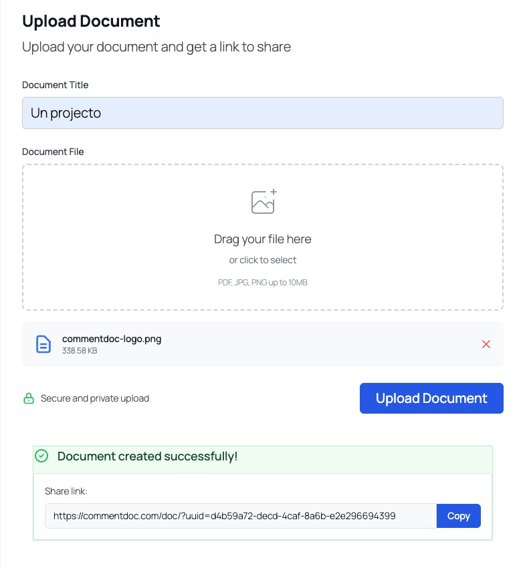Click the "Document File" label
This screenshot has height=568, width=525.
[x=53, y=152]
